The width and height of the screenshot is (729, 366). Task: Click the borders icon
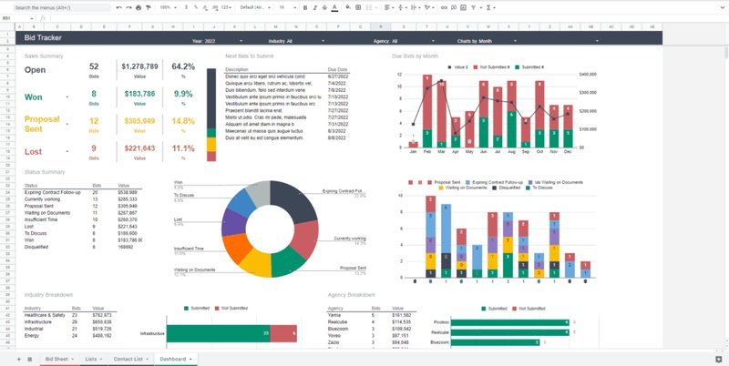point(358,7)
